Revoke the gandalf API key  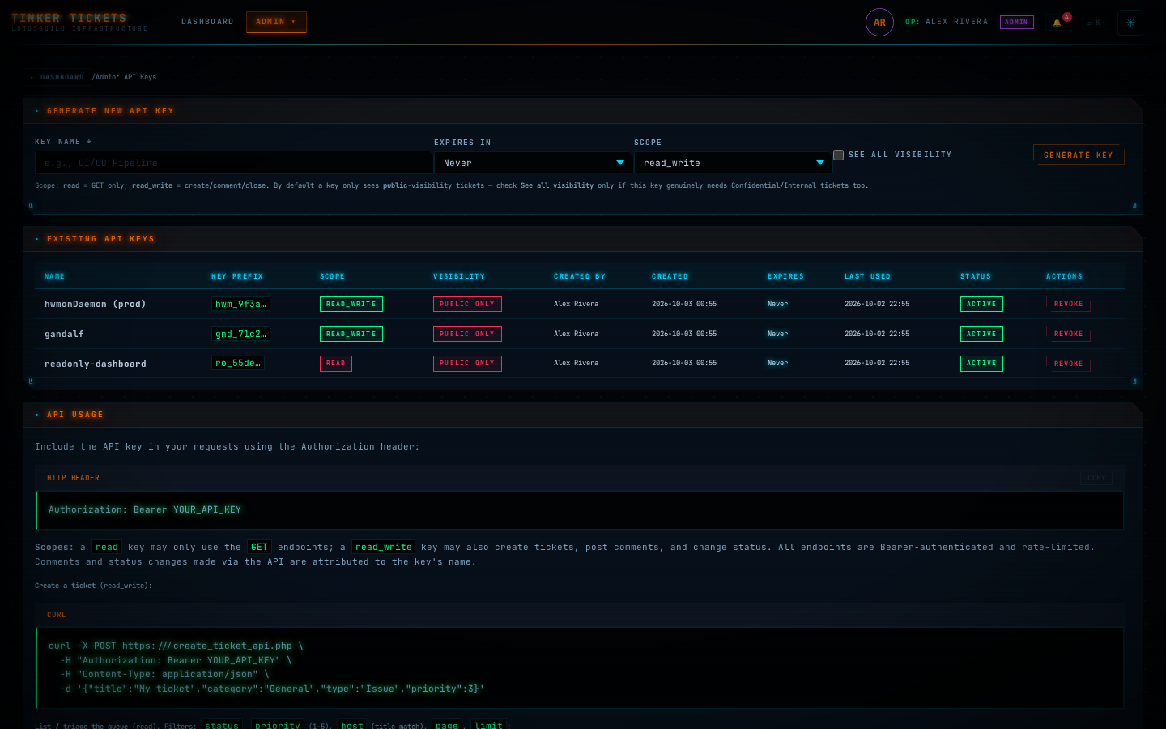pos(1068,334)
